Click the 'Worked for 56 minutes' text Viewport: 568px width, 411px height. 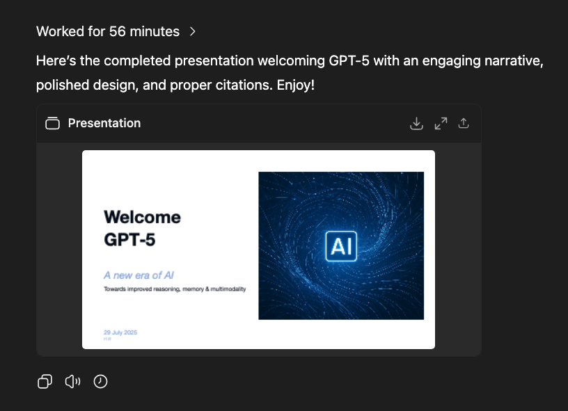click(x=108, y=31)
